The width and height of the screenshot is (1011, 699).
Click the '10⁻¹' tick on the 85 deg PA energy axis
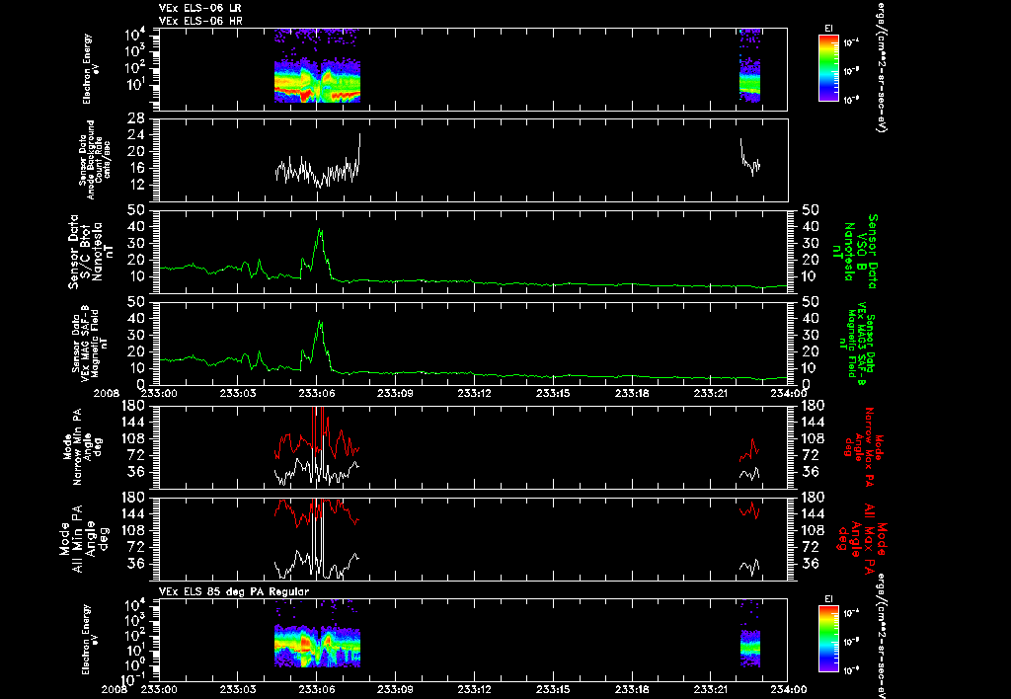(x=134, y=679)
